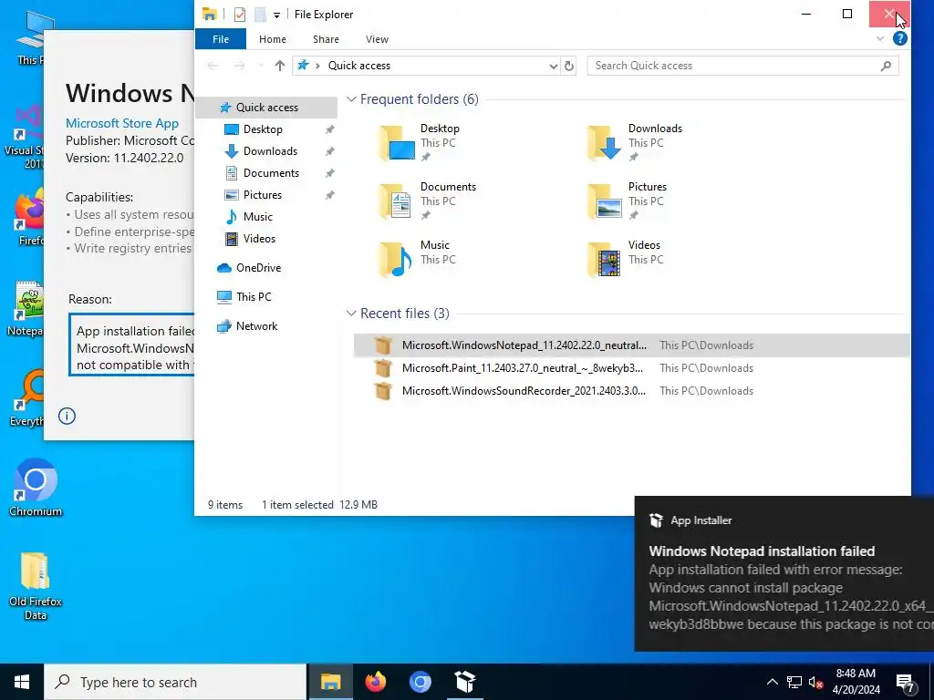Select Microsoft.WindowsNotepad recent file
Viewport: 934px width, 700px height.
(631, 345)
